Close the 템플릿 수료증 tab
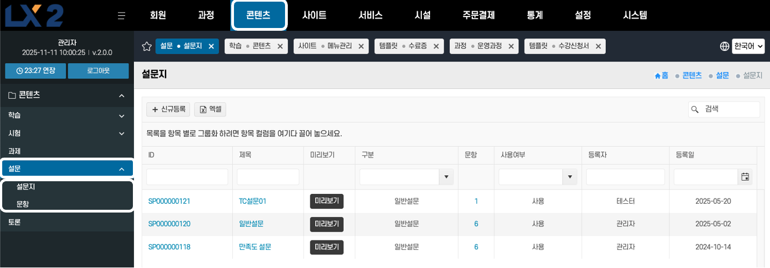Viewport: 770px width, 268px height. click(436, 46)
